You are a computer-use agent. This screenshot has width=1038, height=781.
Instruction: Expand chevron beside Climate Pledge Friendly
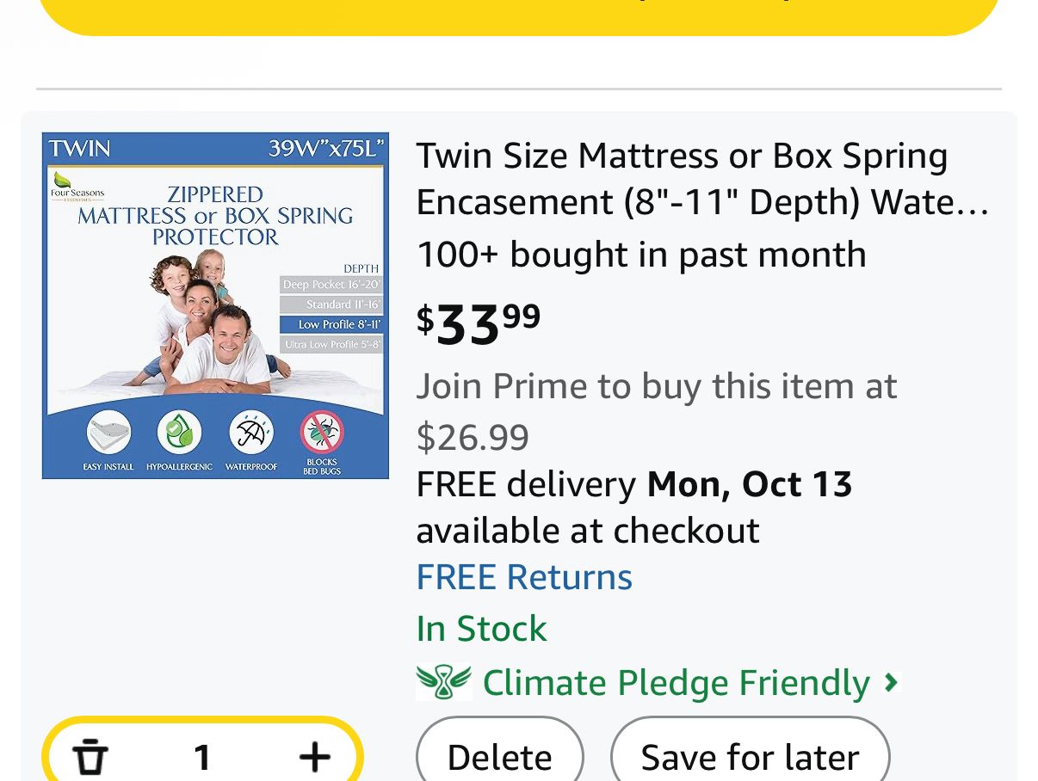pos(892,683)
